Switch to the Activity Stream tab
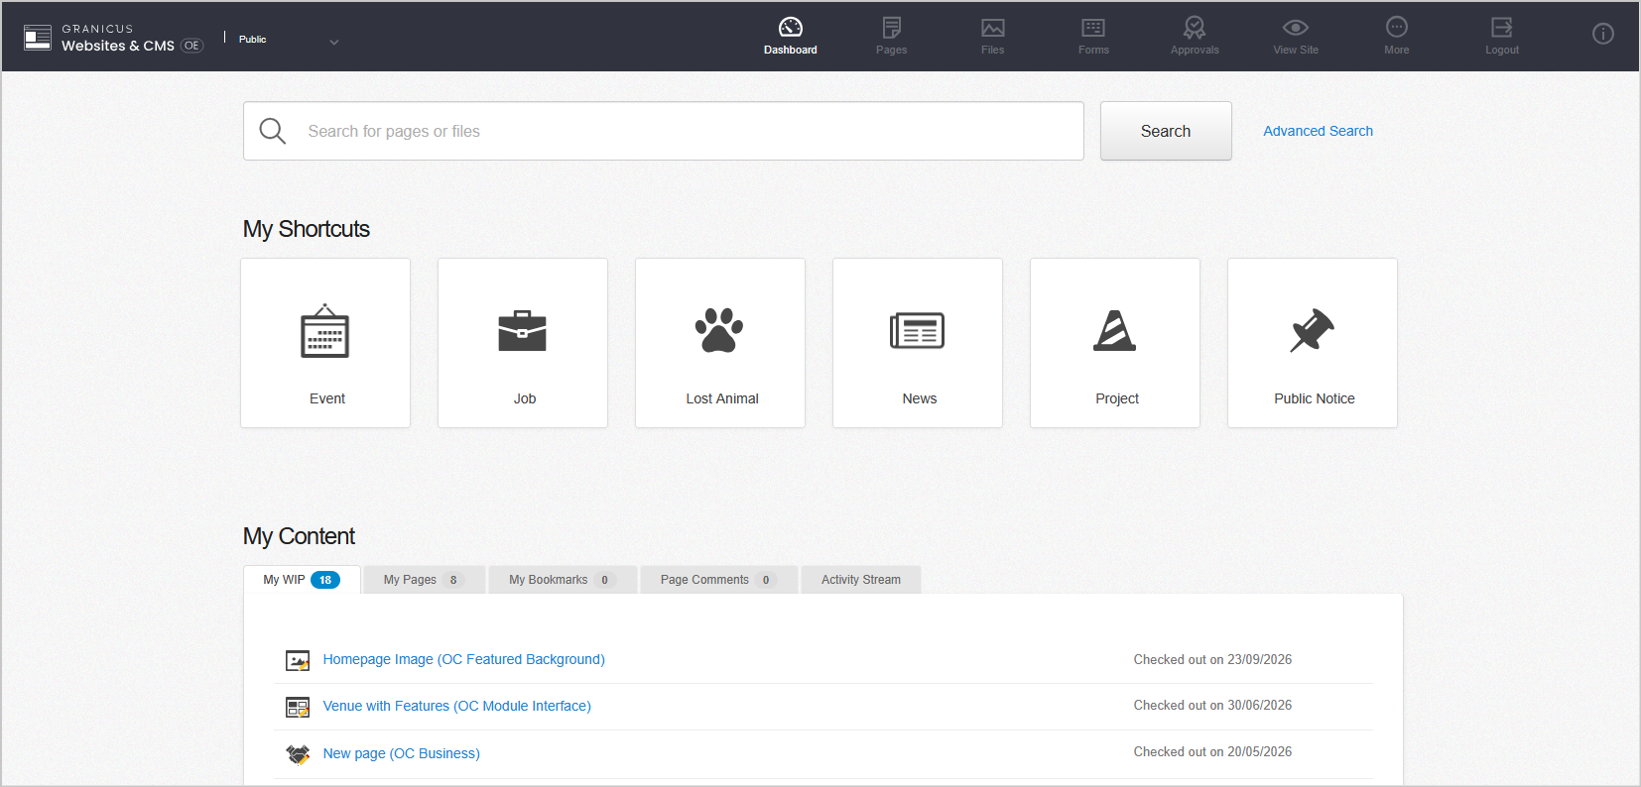 (861, 580)
